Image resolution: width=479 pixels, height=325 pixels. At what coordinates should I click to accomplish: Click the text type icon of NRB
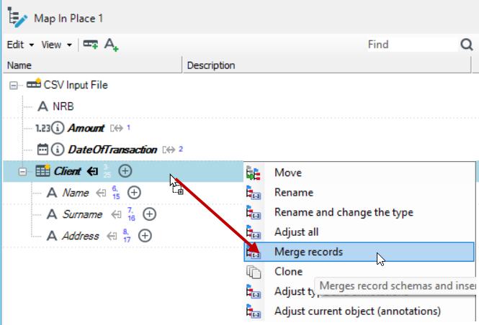(x=42, y=106)
